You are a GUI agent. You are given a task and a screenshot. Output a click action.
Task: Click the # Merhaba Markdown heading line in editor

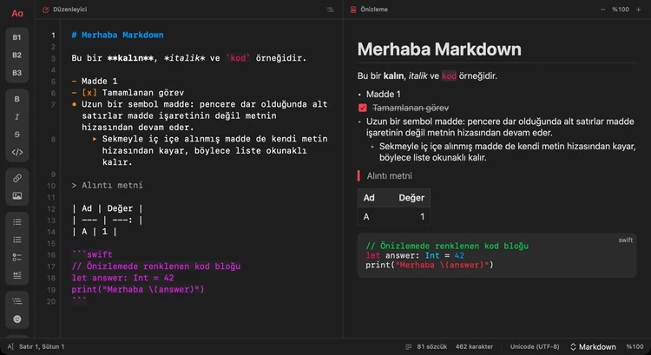pyautogui.click(x=117, y=35)
